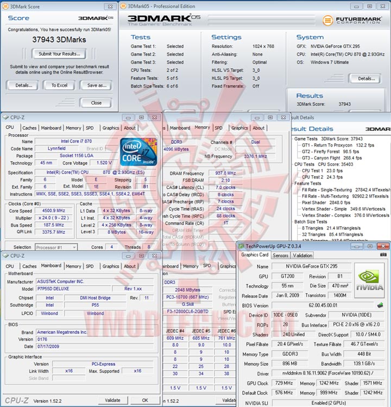Select Batch Size Tests node
The image size is (391, 407).
point(311,221)
